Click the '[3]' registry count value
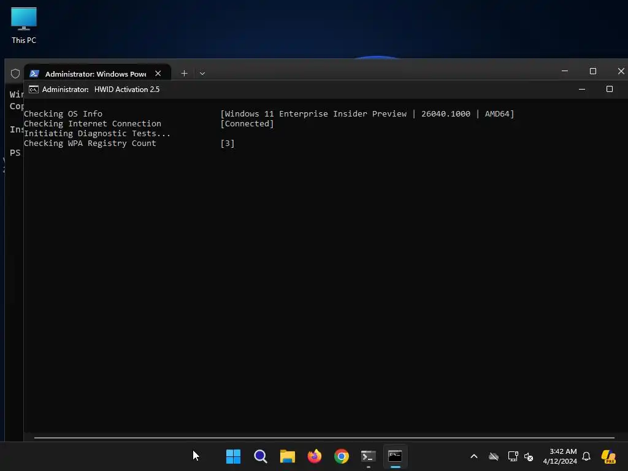This screenshot has width=628, height=471. coord(228,144)
